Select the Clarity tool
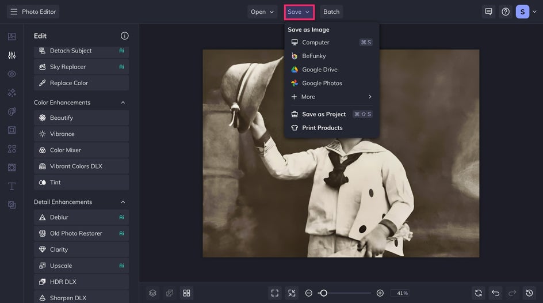The width and height of the screenshot is (543, 303). 81,249
